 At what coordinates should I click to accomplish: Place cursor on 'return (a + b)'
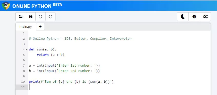pos(51,55)
